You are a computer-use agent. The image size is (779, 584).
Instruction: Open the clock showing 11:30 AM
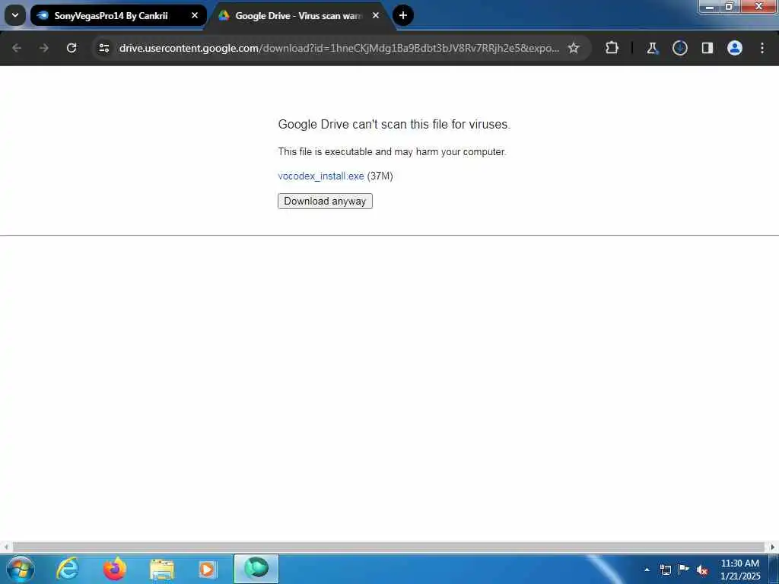739,570
